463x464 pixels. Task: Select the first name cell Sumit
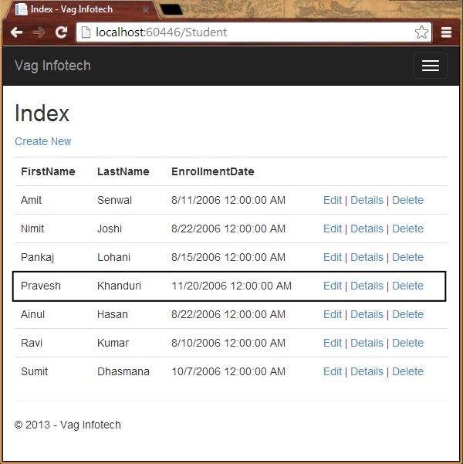pos(34,371)
